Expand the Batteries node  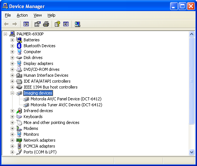tap(12, 40)
